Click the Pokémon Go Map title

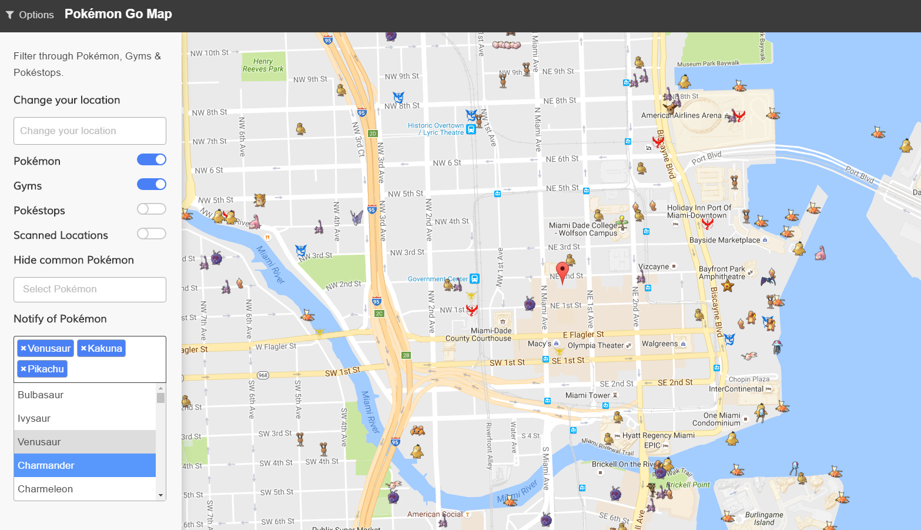tap(118, 14)
